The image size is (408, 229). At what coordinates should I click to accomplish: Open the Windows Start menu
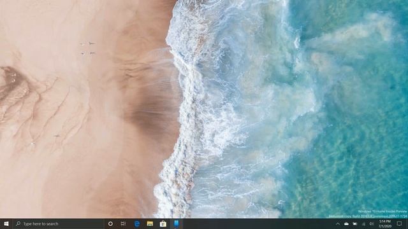[6, 223]
